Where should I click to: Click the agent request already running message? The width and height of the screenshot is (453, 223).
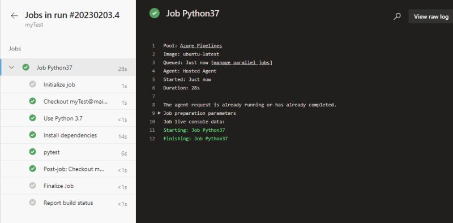[250, 105]
